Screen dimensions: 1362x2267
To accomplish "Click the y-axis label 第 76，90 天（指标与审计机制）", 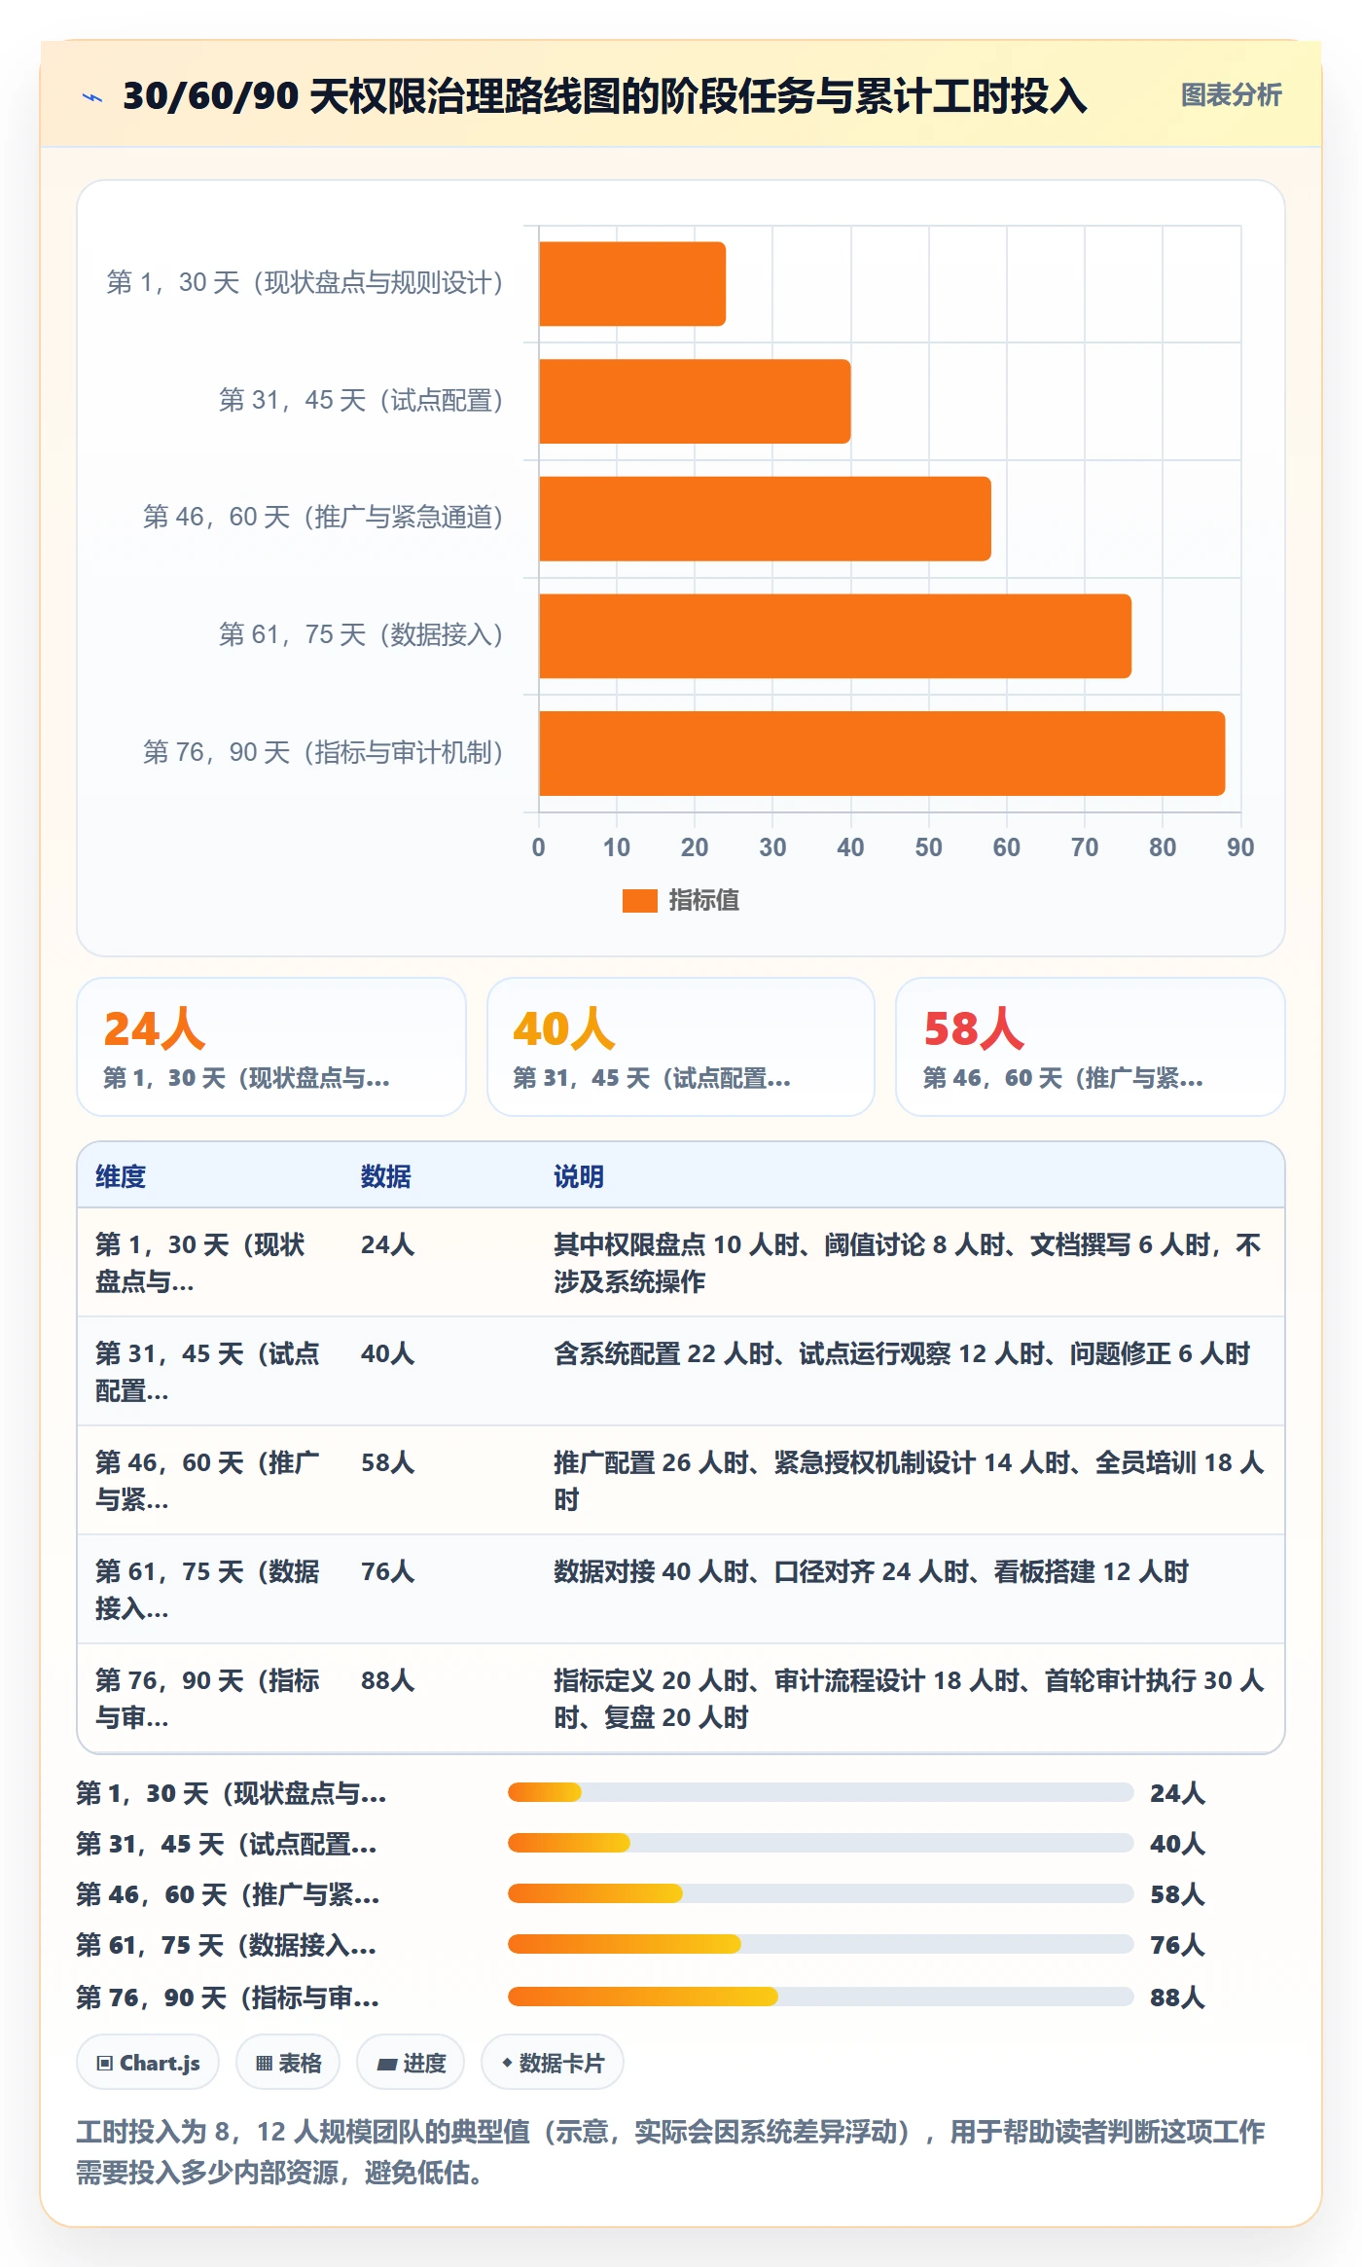I will (323, 753).
